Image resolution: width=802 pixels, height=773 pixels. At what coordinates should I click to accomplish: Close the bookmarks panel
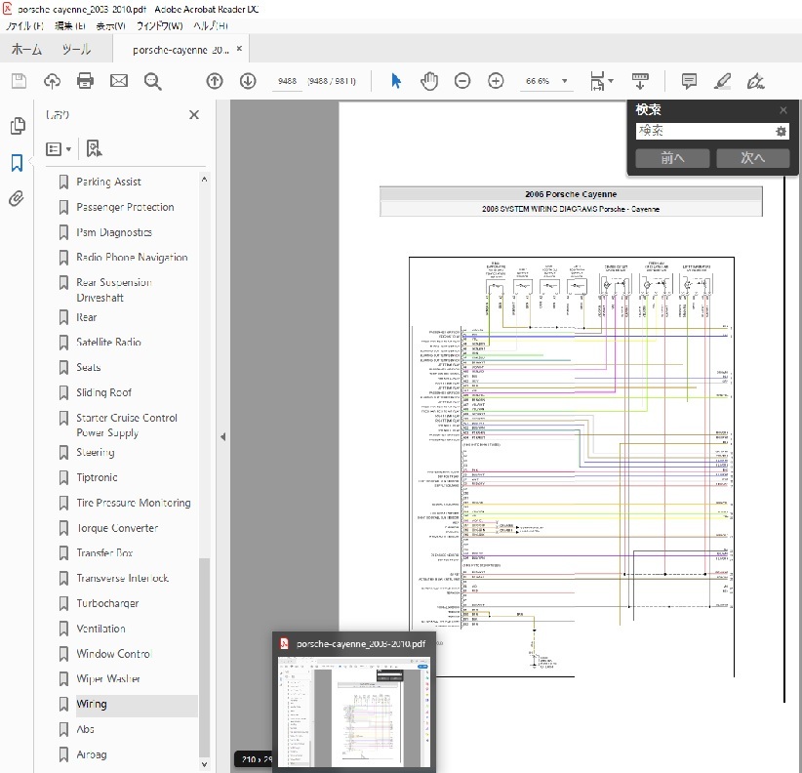point(194,114)
